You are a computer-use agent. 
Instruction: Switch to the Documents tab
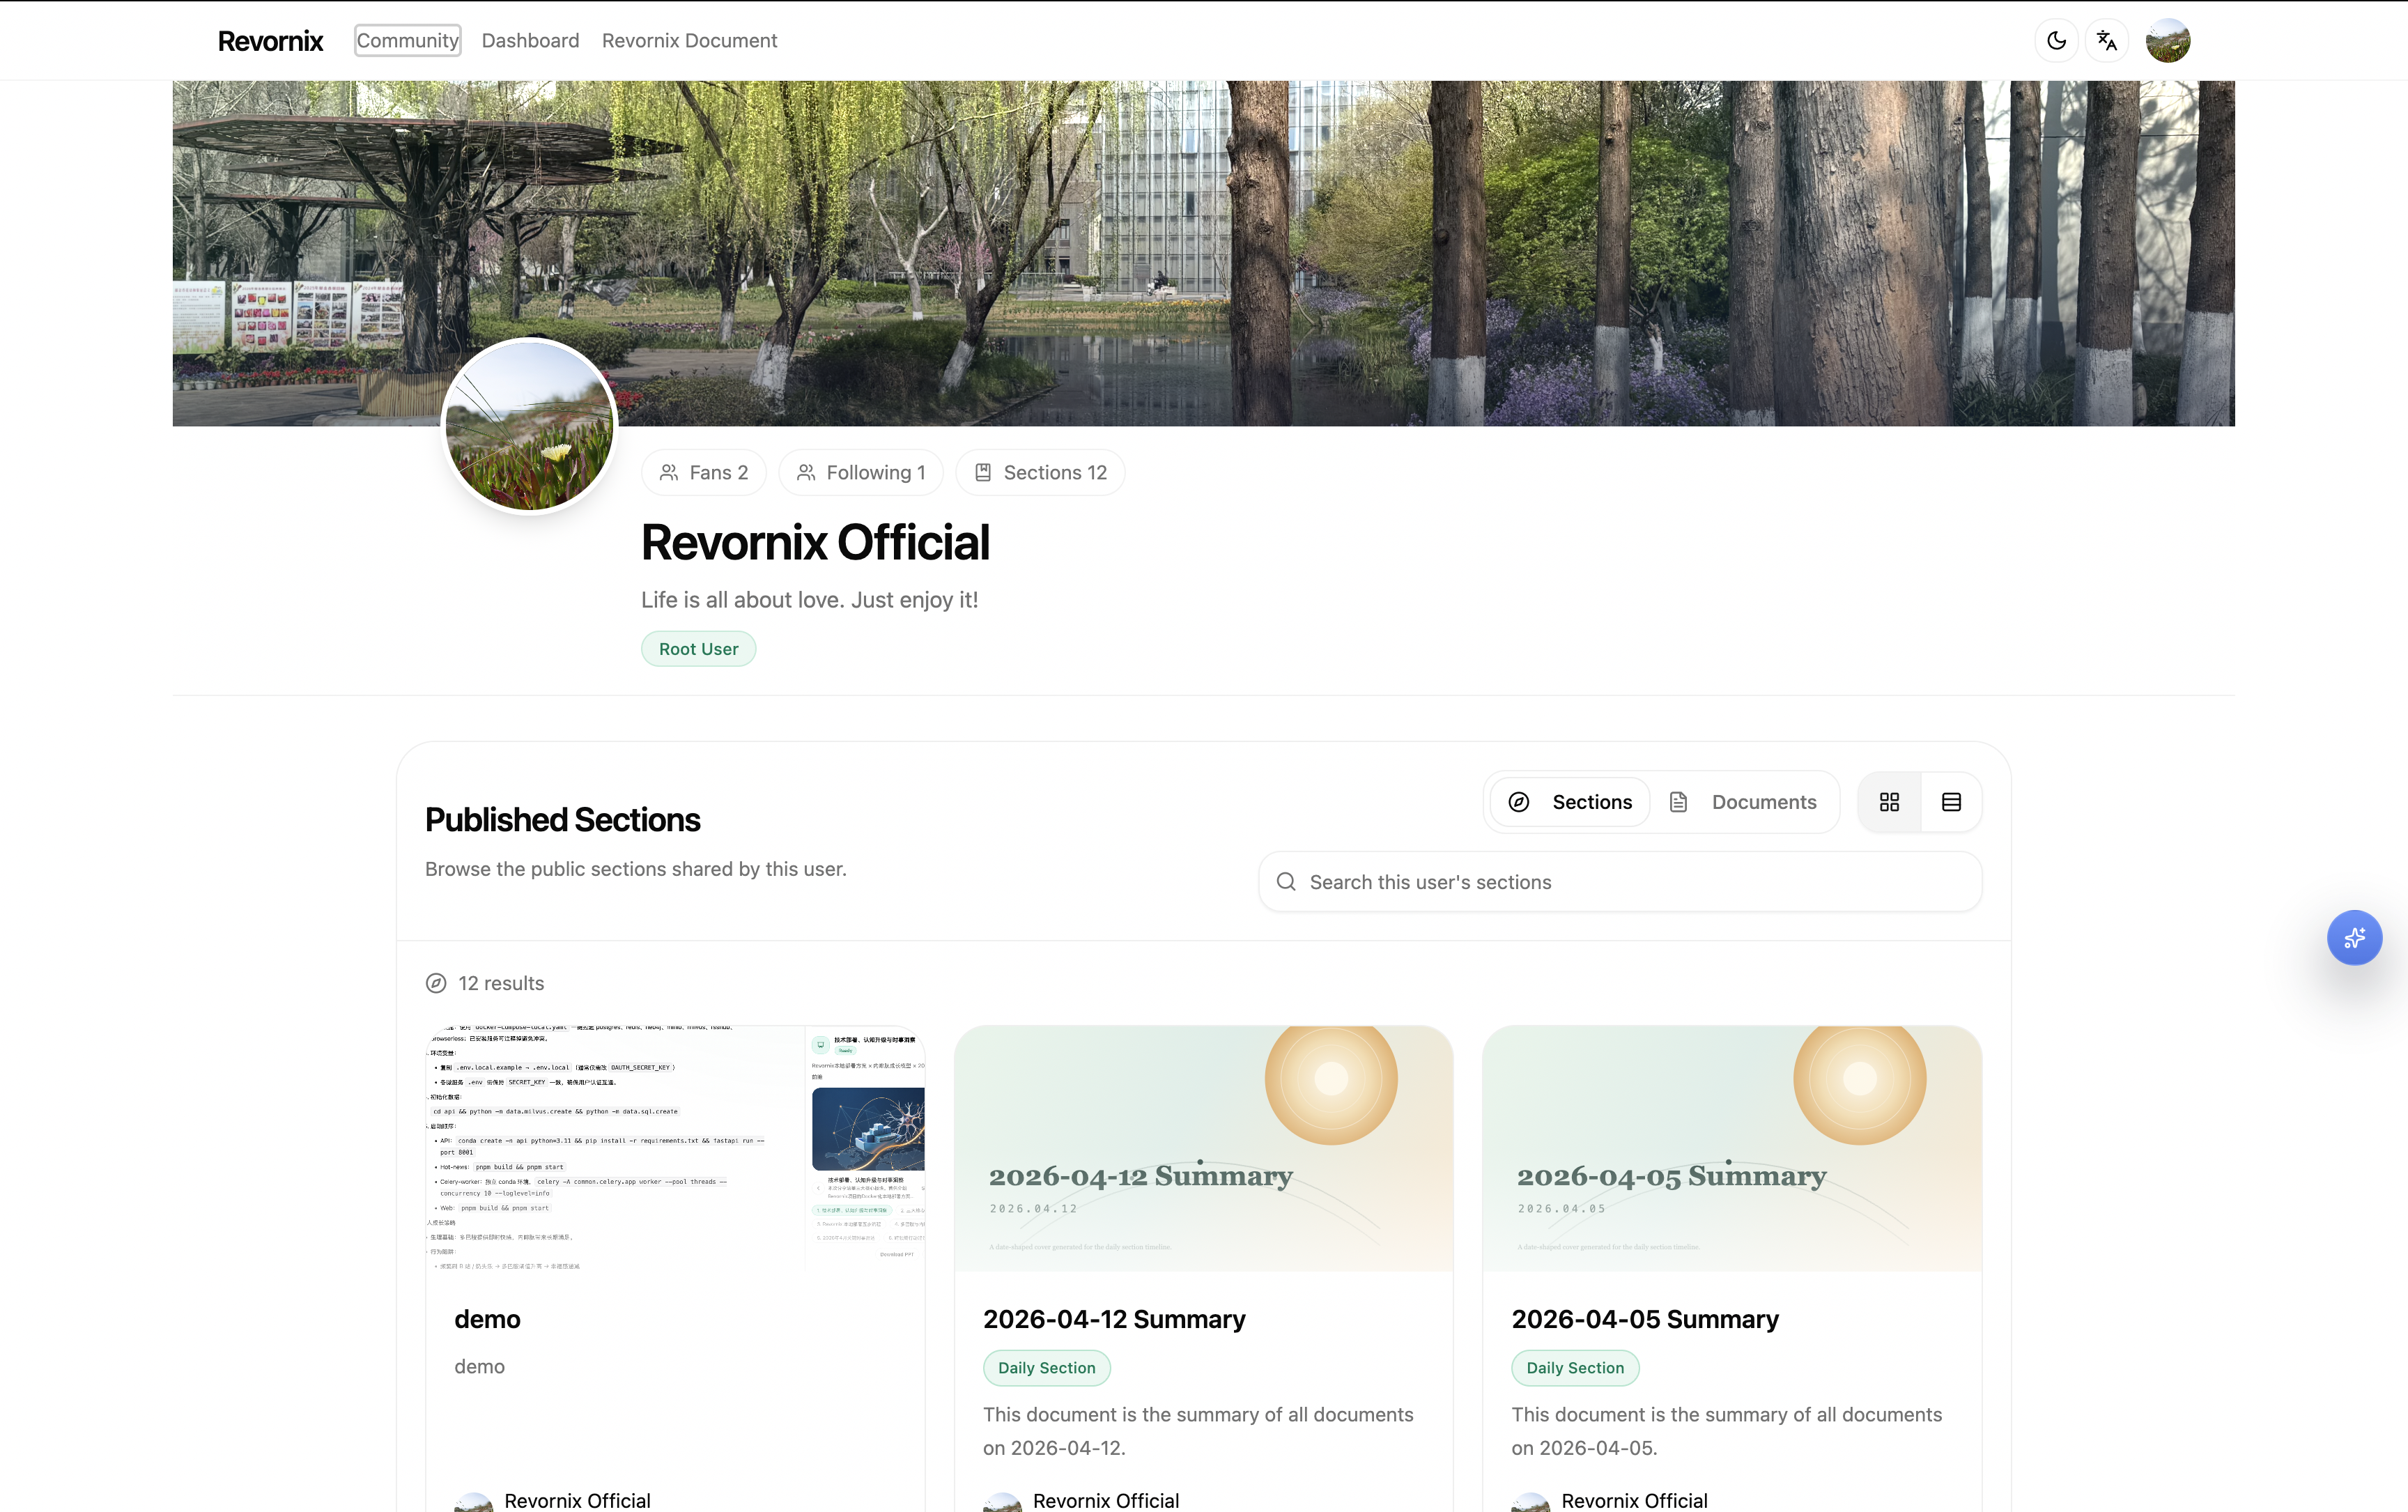(x=1743, y=802)
